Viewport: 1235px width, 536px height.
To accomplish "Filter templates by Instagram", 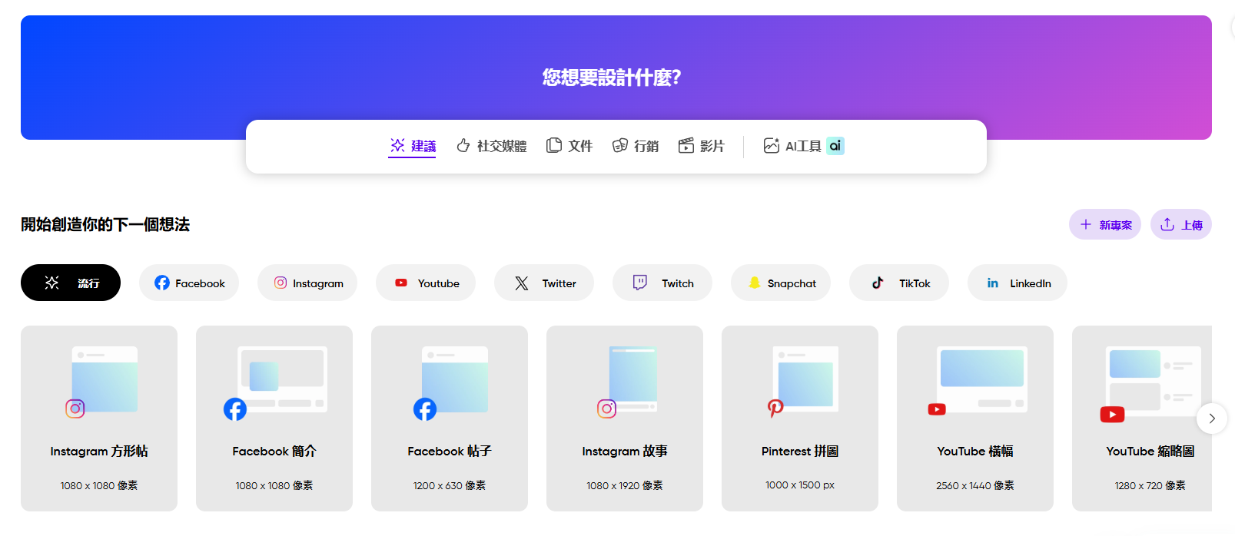I will click(x=307, y=283).
